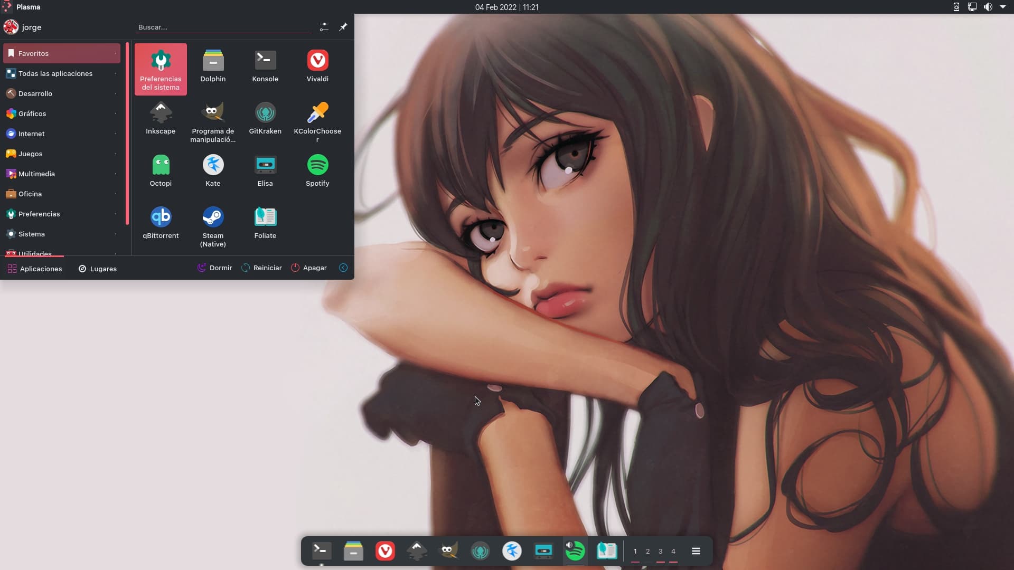This screenshot has height=570, width=1014.
Task: Click the Dormir sleep button
Action: [214, 268]
